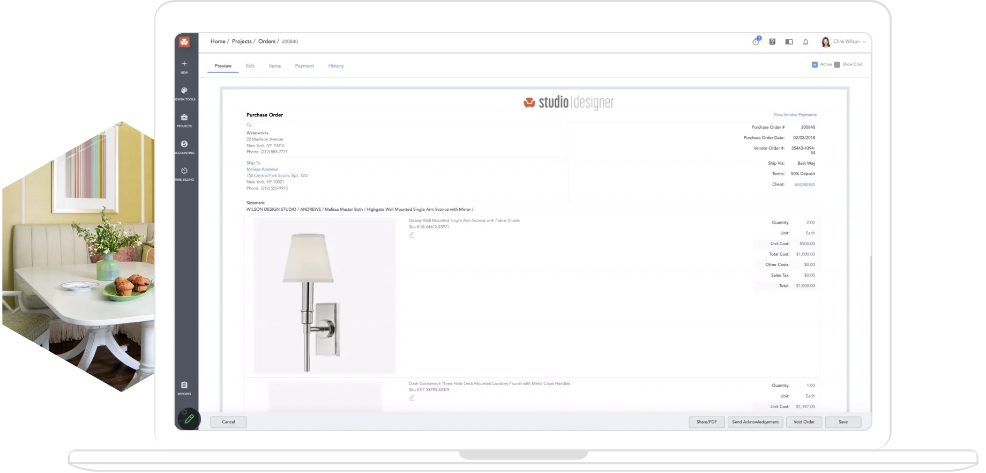Switch to the History tab
Viewport: 986px width, 473px height.
pos(336,66)
